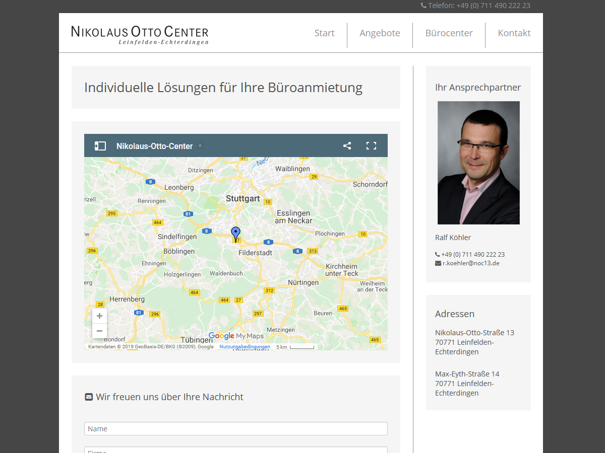
Task: Click the blue location pin marker
Action: pos(235,234)
